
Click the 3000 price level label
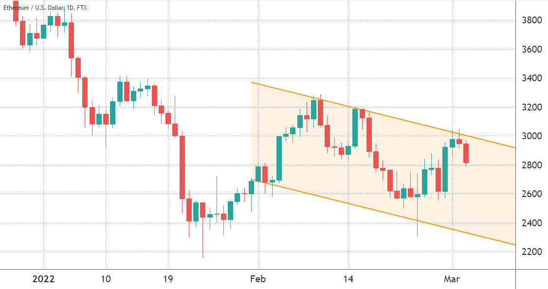click(530, 136)
